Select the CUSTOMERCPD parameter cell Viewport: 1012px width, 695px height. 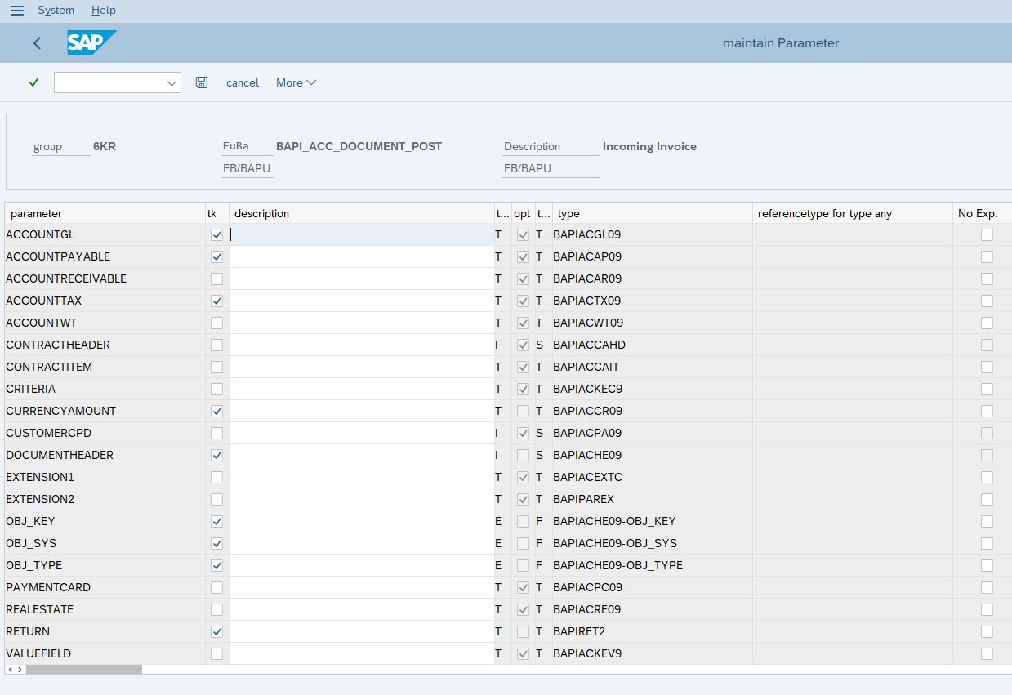tap(105, 433)
